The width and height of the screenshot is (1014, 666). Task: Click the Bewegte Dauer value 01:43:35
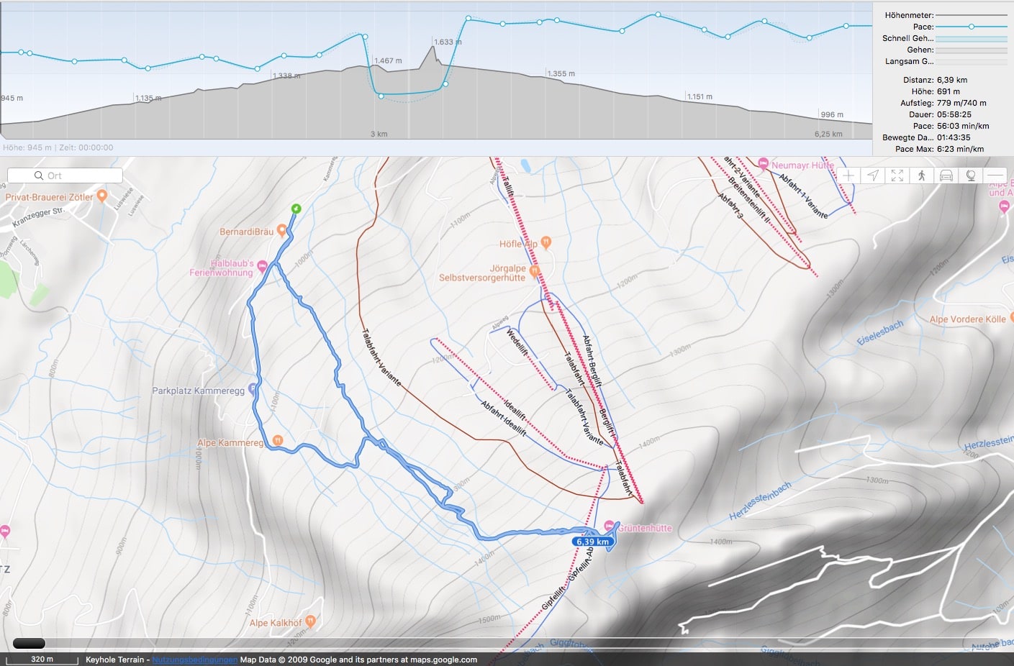tap(954, 137)
